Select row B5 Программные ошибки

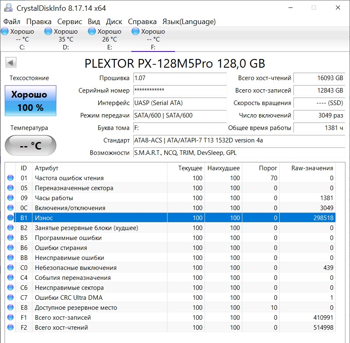170,238
